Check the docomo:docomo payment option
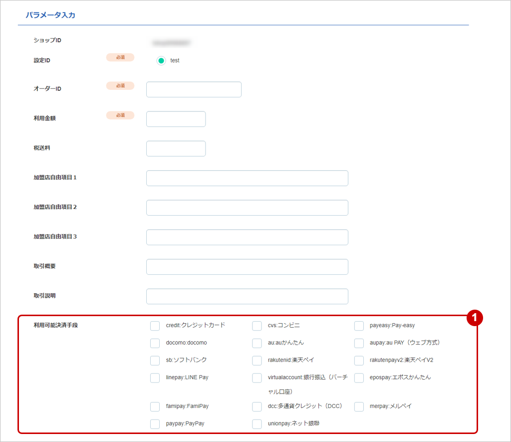511x442 pixels. click(x=155, y=343)
